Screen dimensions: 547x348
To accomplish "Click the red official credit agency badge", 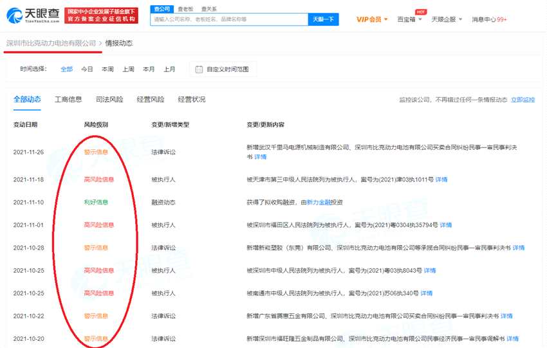I will 101,15.
